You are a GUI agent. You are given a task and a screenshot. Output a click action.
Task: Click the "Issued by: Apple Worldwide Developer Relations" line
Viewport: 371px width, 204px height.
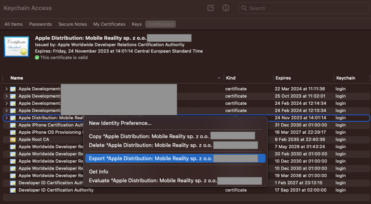[109, 45]
